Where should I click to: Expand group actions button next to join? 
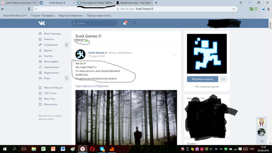(x=223, y=79)
